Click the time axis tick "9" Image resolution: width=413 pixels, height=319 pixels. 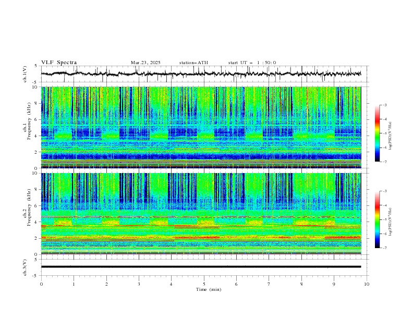334,284
